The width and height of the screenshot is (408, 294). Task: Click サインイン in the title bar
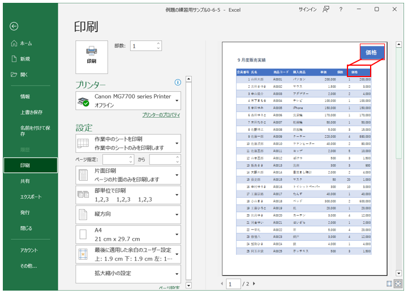tap(307, 10)
